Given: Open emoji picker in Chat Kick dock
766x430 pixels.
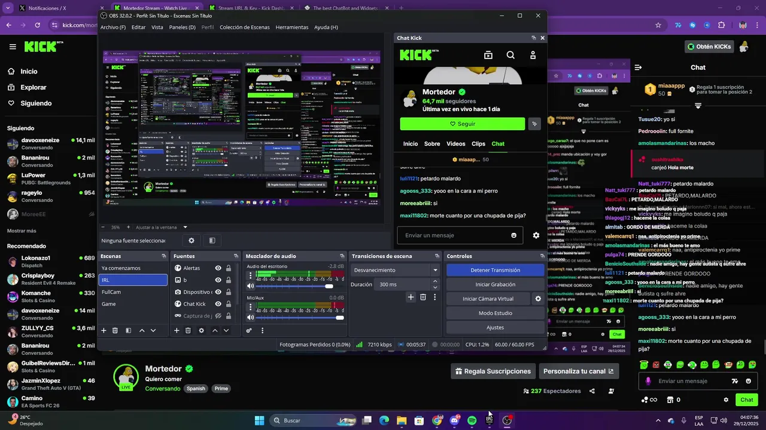Looking at the screenshot, I should point(513,235).
